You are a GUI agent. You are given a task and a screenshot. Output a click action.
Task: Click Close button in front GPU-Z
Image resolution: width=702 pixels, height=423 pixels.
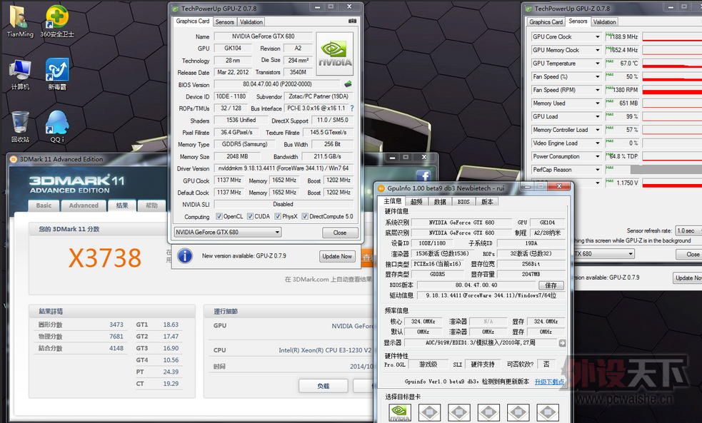click(x=340, y=233)
